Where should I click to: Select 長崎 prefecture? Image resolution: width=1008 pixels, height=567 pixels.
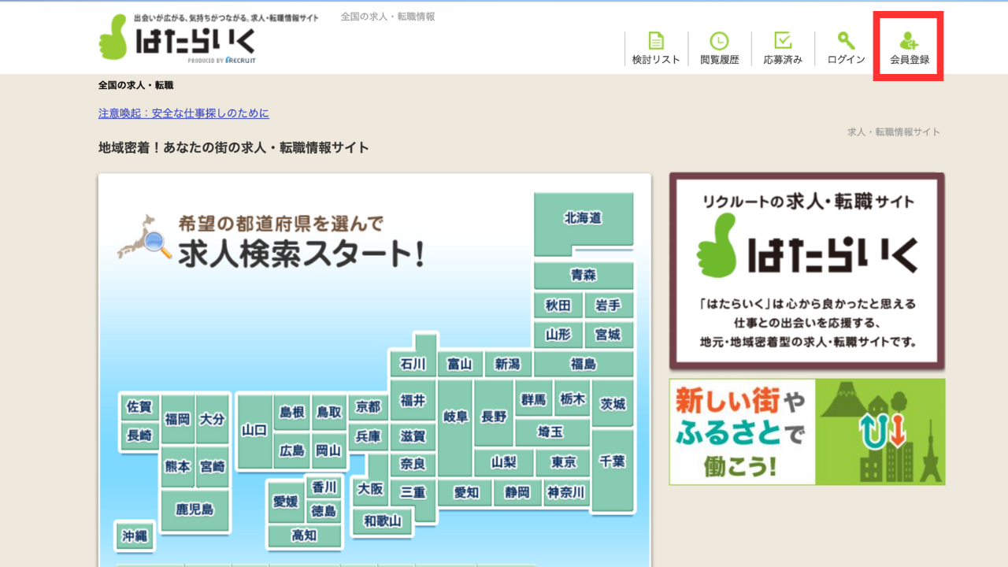point(139,435)
